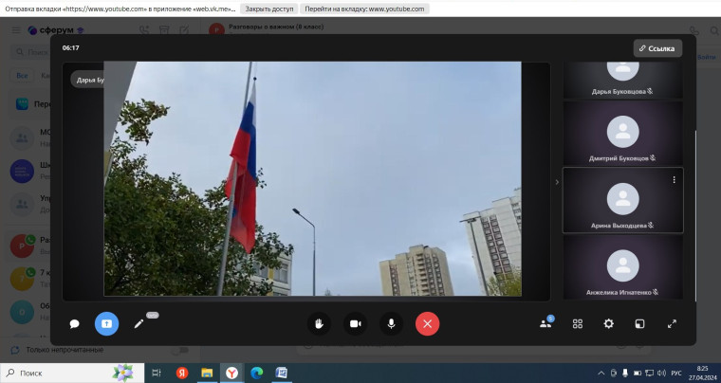
Task: Open compose new message icon
Action: [184, 30]
